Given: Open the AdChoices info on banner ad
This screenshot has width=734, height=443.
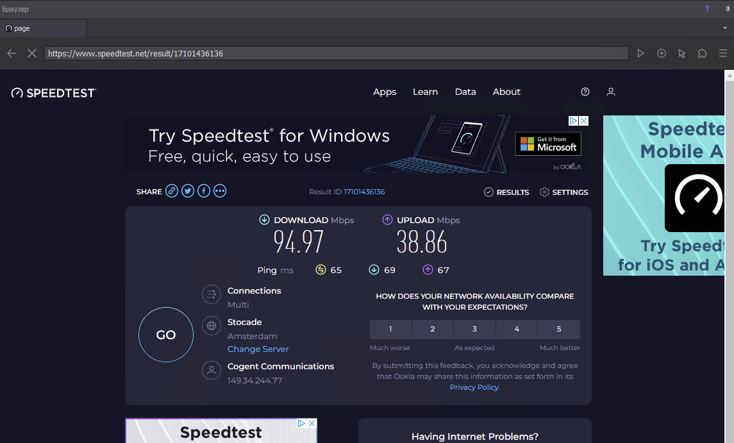Looking at the screenshot, I should 574,121.
